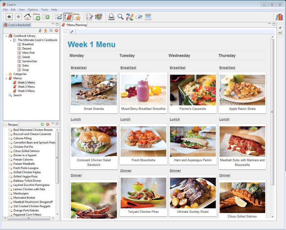Open the Tools menu
This screenshot has height=230, width=286.
[44, 10]
